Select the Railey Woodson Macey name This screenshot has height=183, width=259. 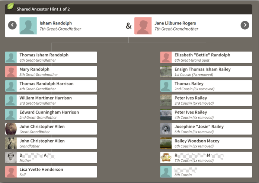(197, 141)
